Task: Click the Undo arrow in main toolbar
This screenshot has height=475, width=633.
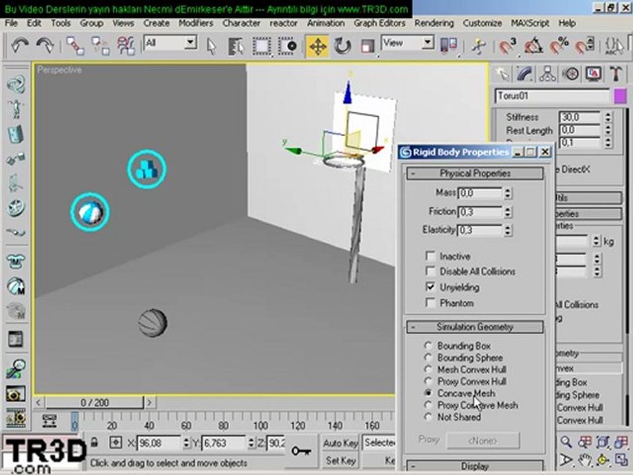Action: [x=19, y=46]
